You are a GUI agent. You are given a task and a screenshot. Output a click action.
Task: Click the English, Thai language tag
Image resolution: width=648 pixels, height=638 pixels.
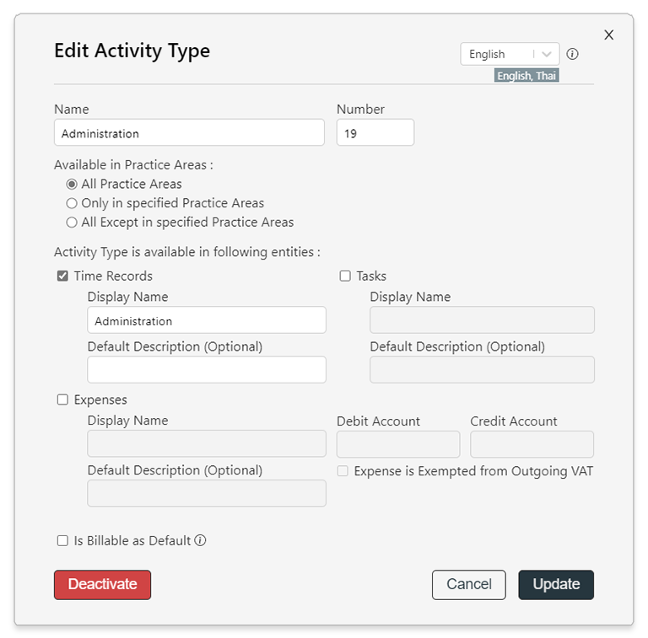526,76
